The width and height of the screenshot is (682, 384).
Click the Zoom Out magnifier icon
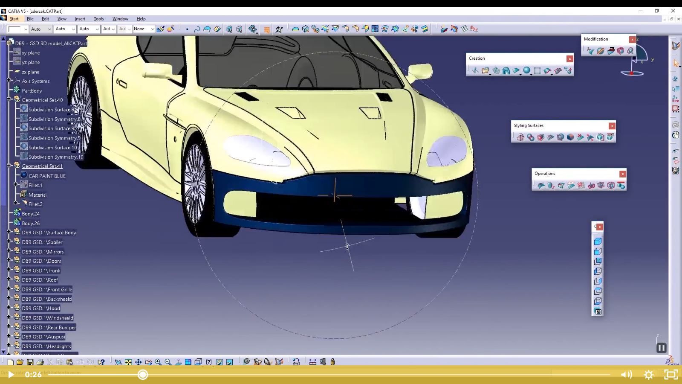click(x=168, y=362)
